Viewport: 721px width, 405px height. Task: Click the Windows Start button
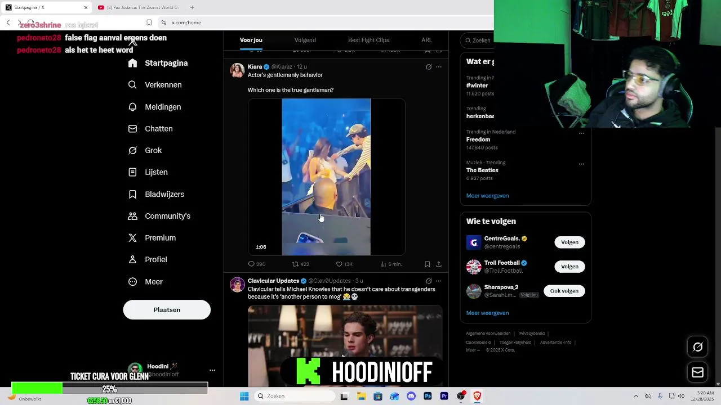244,396
